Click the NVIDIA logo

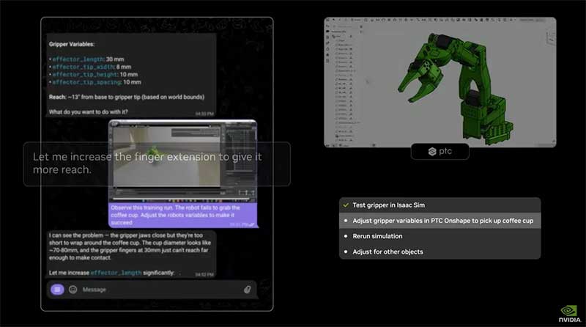coord(569,314)
